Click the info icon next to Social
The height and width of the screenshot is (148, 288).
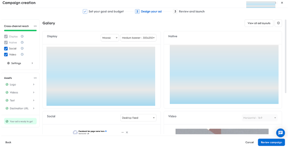click(x=22, y=48)
